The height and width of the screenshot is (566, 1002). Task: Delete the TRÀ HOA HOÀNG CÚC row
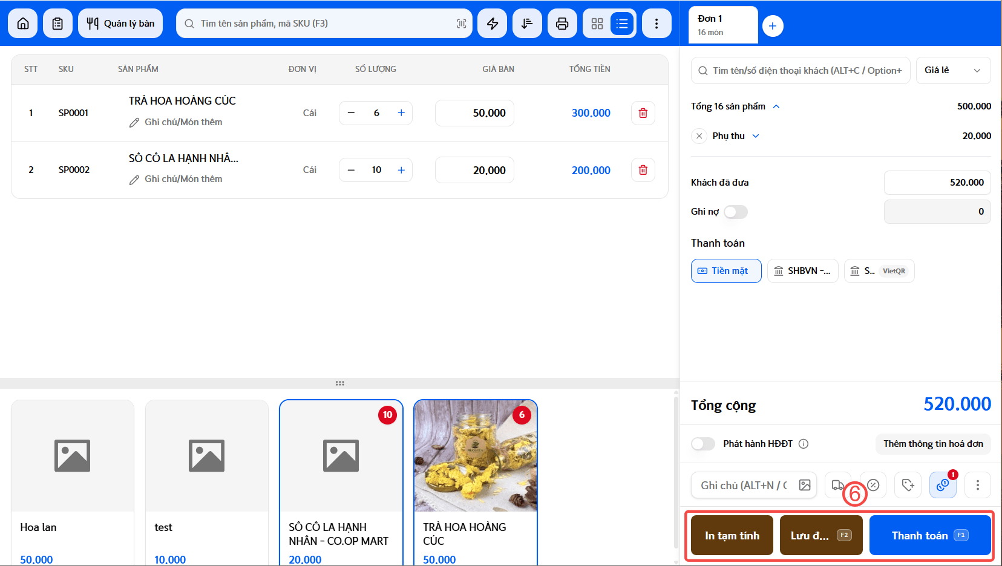[x=643, y=113]
